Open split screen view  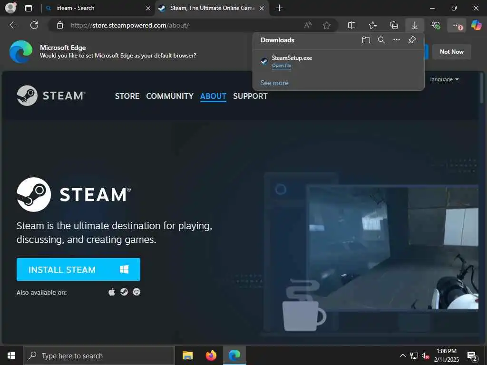click(x=351, y=25)
